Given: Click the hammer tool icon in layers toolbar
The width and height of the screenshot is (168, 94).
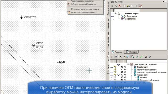Looking at the screenshot, I should coord(120,57).
